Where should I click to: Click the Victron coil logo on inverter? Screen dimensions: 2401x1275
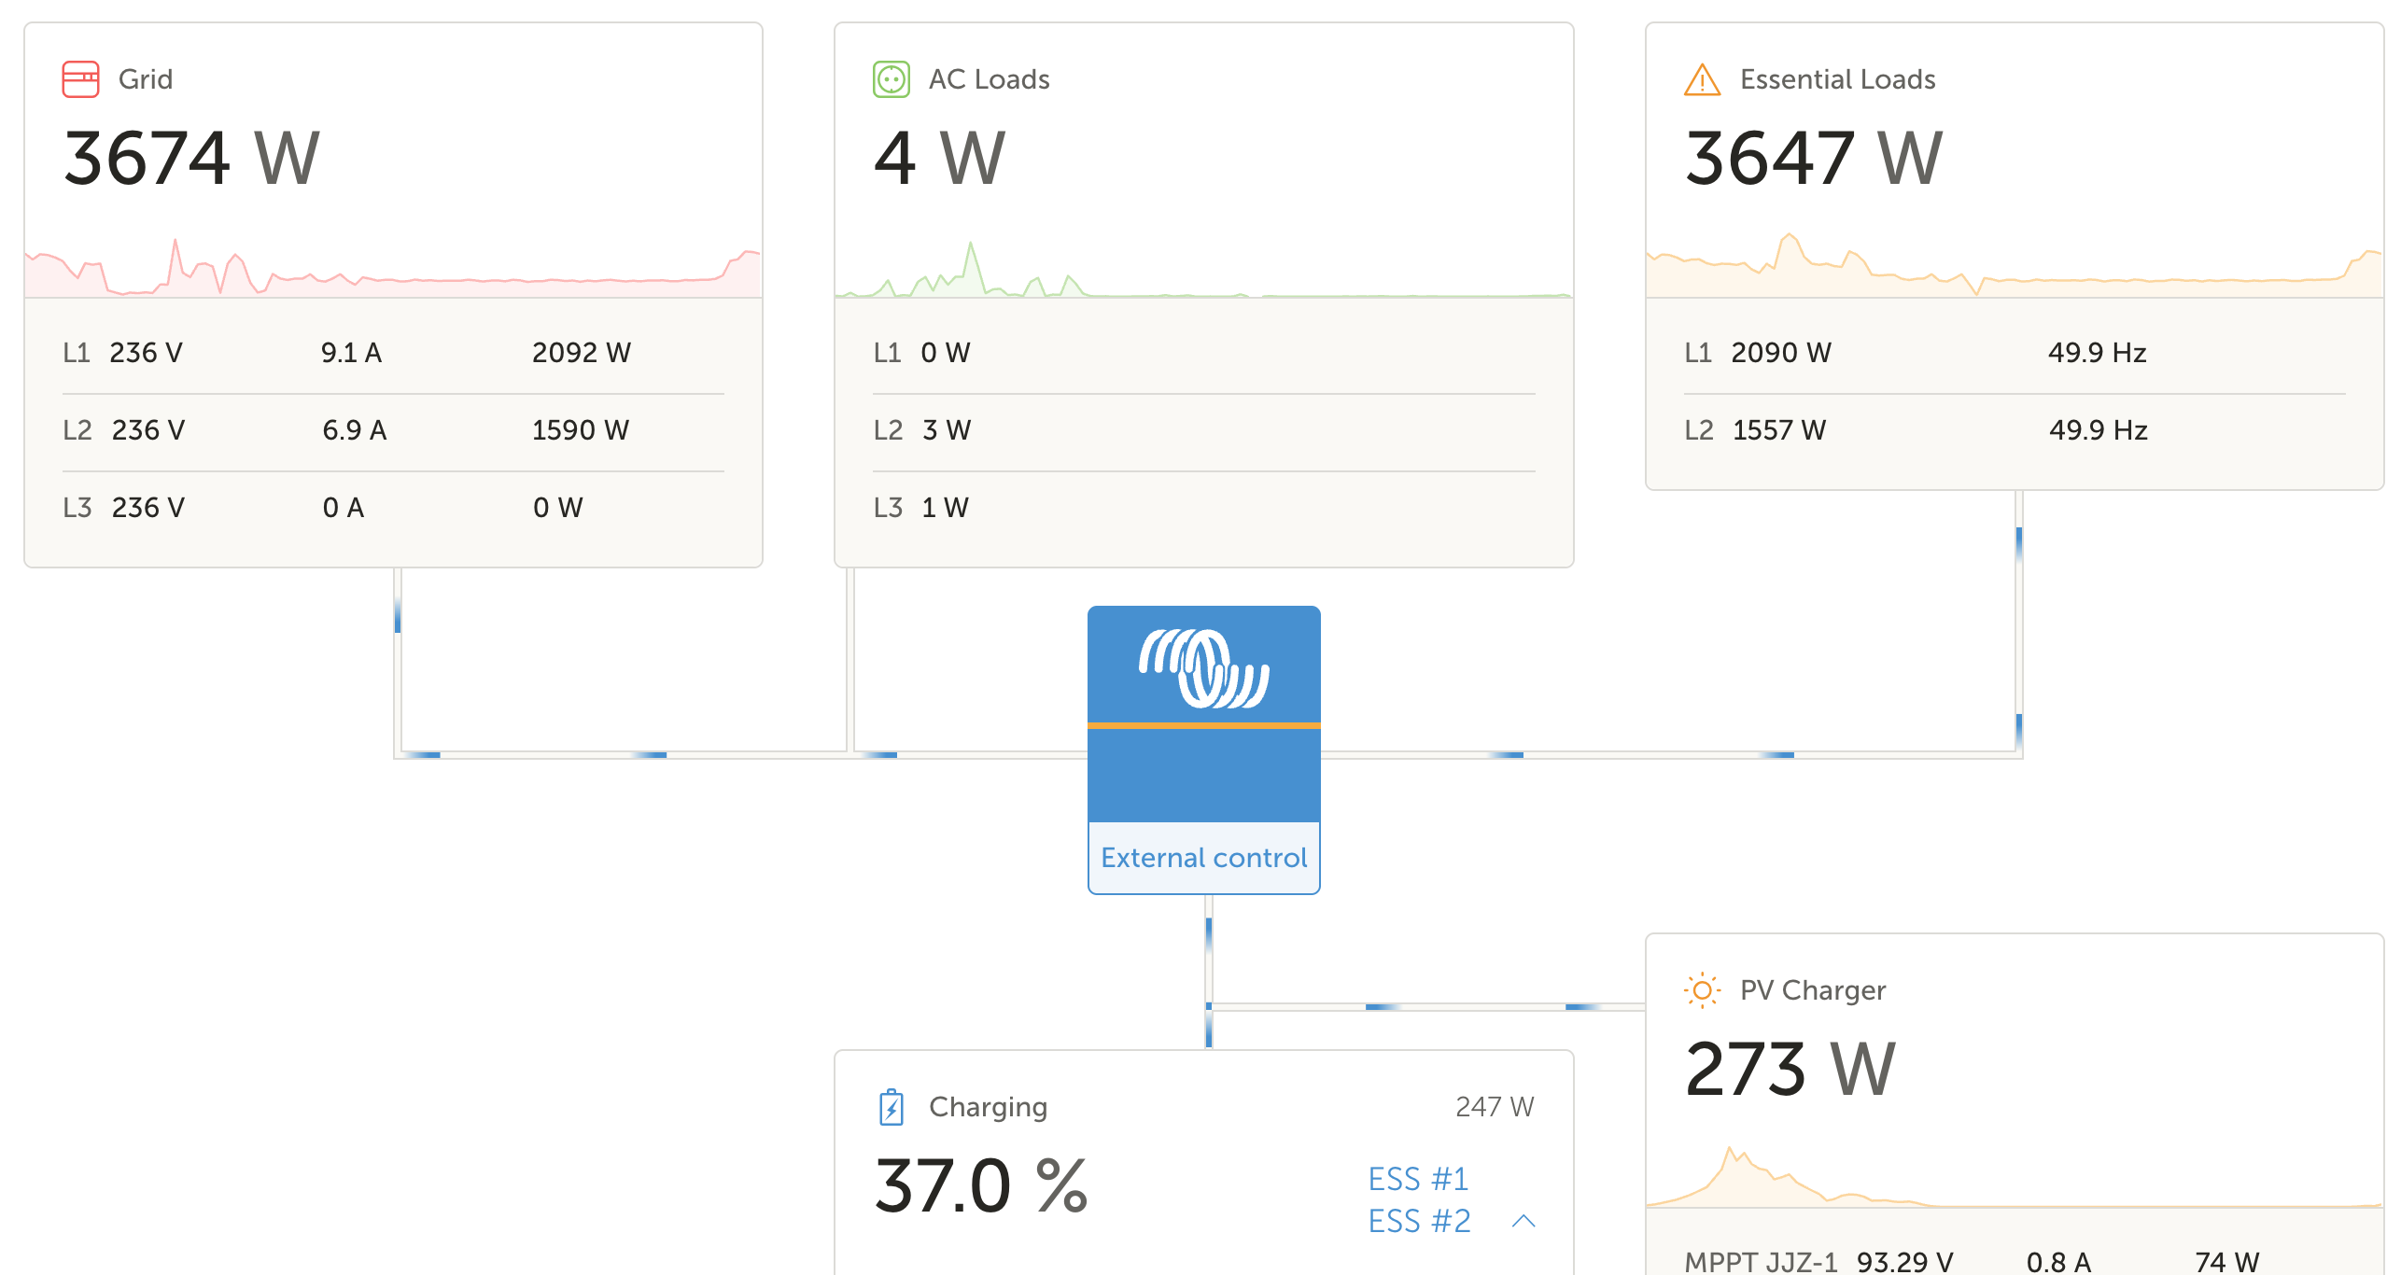tap(1203, 668)
